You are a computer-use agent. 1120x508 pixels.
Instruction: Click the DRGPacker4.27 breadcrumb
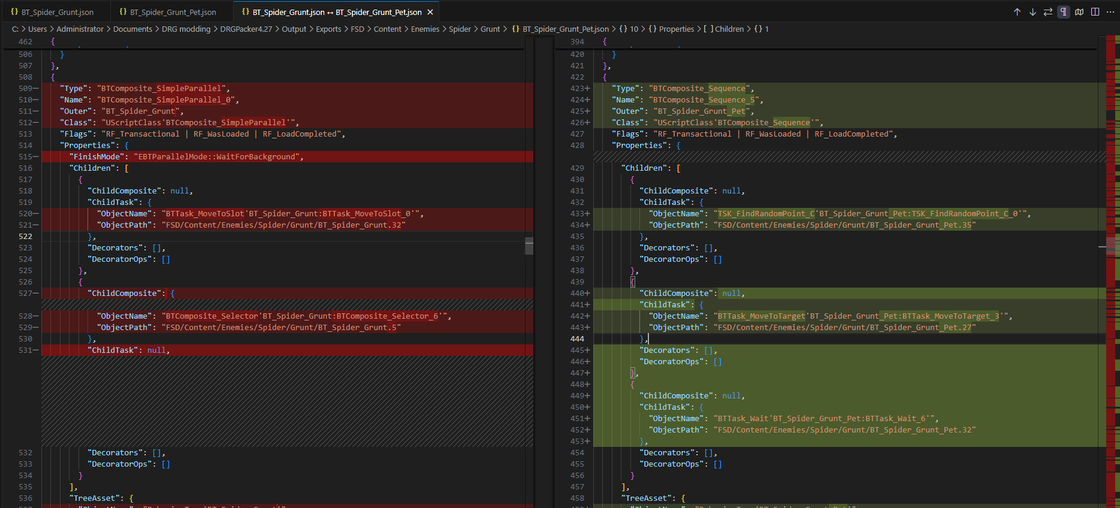[246, 29]
